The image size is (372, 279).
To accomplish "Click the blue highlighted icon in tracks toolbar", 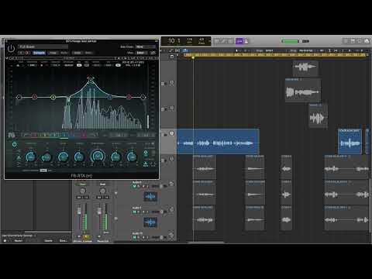I will tap(185, 50).
